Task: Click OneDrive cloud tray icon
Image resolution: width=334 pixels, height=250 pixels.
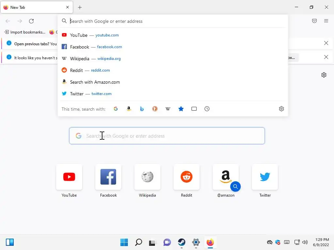Action: (x=270, y=242)
